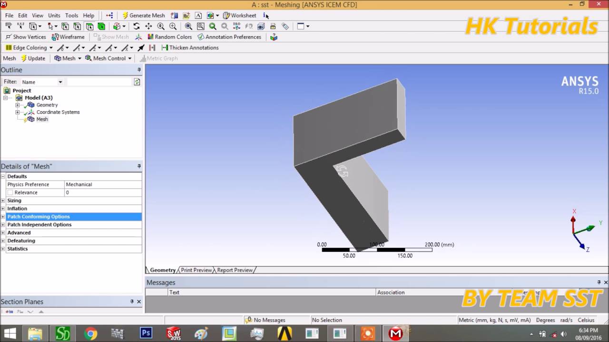This screenshot has width=609, height=342.
Task: Select the Edge selection filter icon
Action: click(77, 26)
